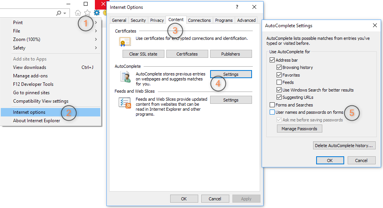Click the Home icon in browser toolbar

tap(78, 13)
